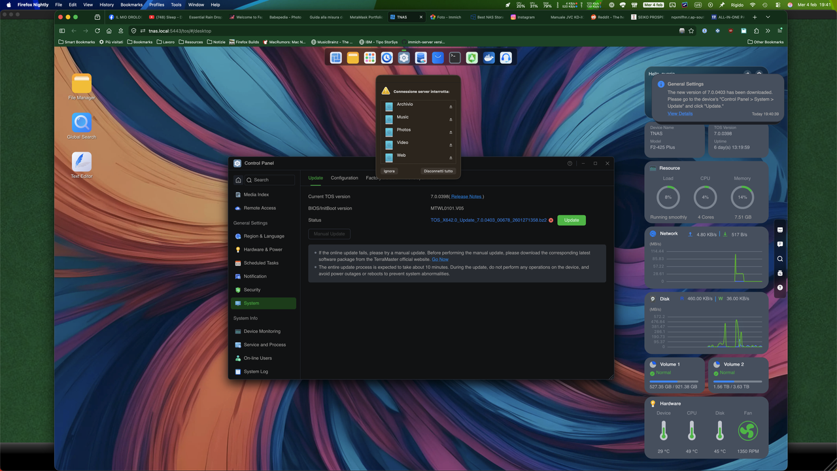Open the colorful app grid dock icon
Viewport: 837px width, 471px height.
pyautogui.click(x=370, y=58)
